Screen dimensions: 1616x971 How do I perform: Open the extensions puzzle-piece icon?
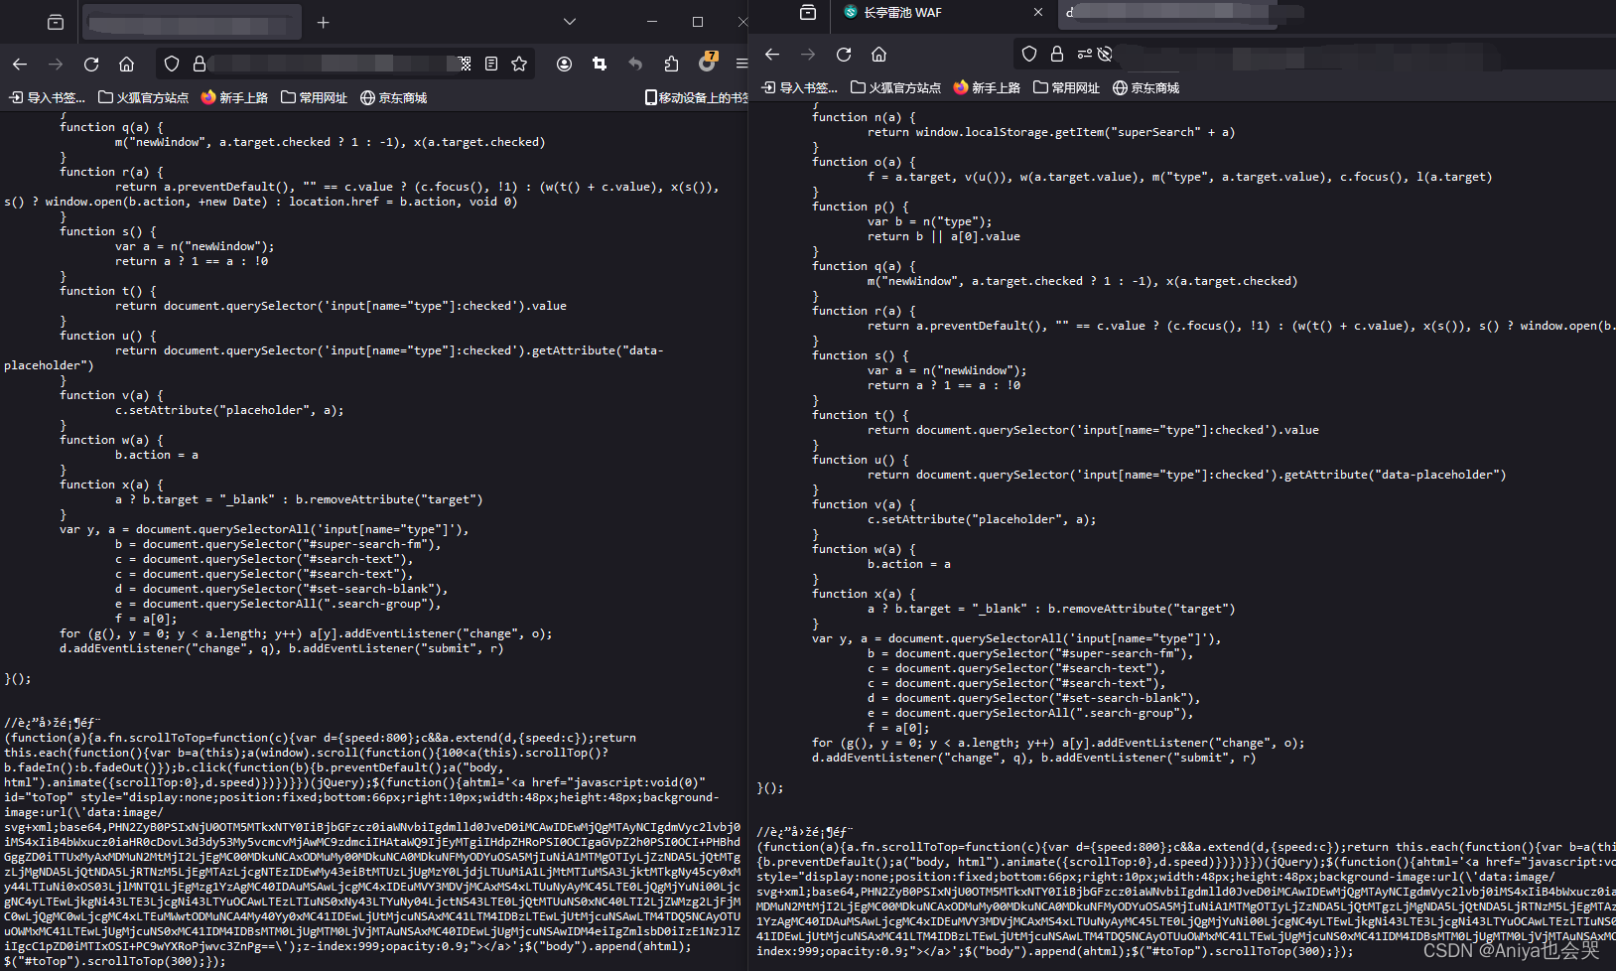click(x=671, y=65)
